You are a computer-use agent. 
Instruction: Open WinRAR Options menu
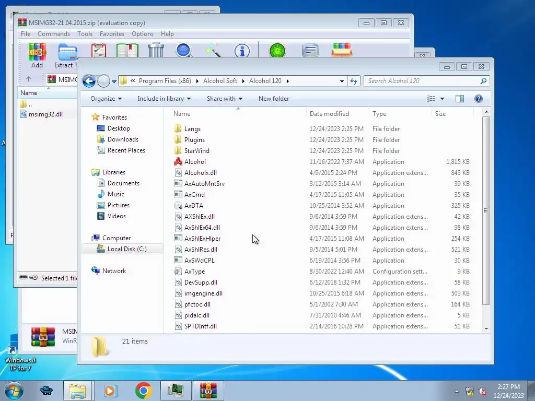point(143,34)
